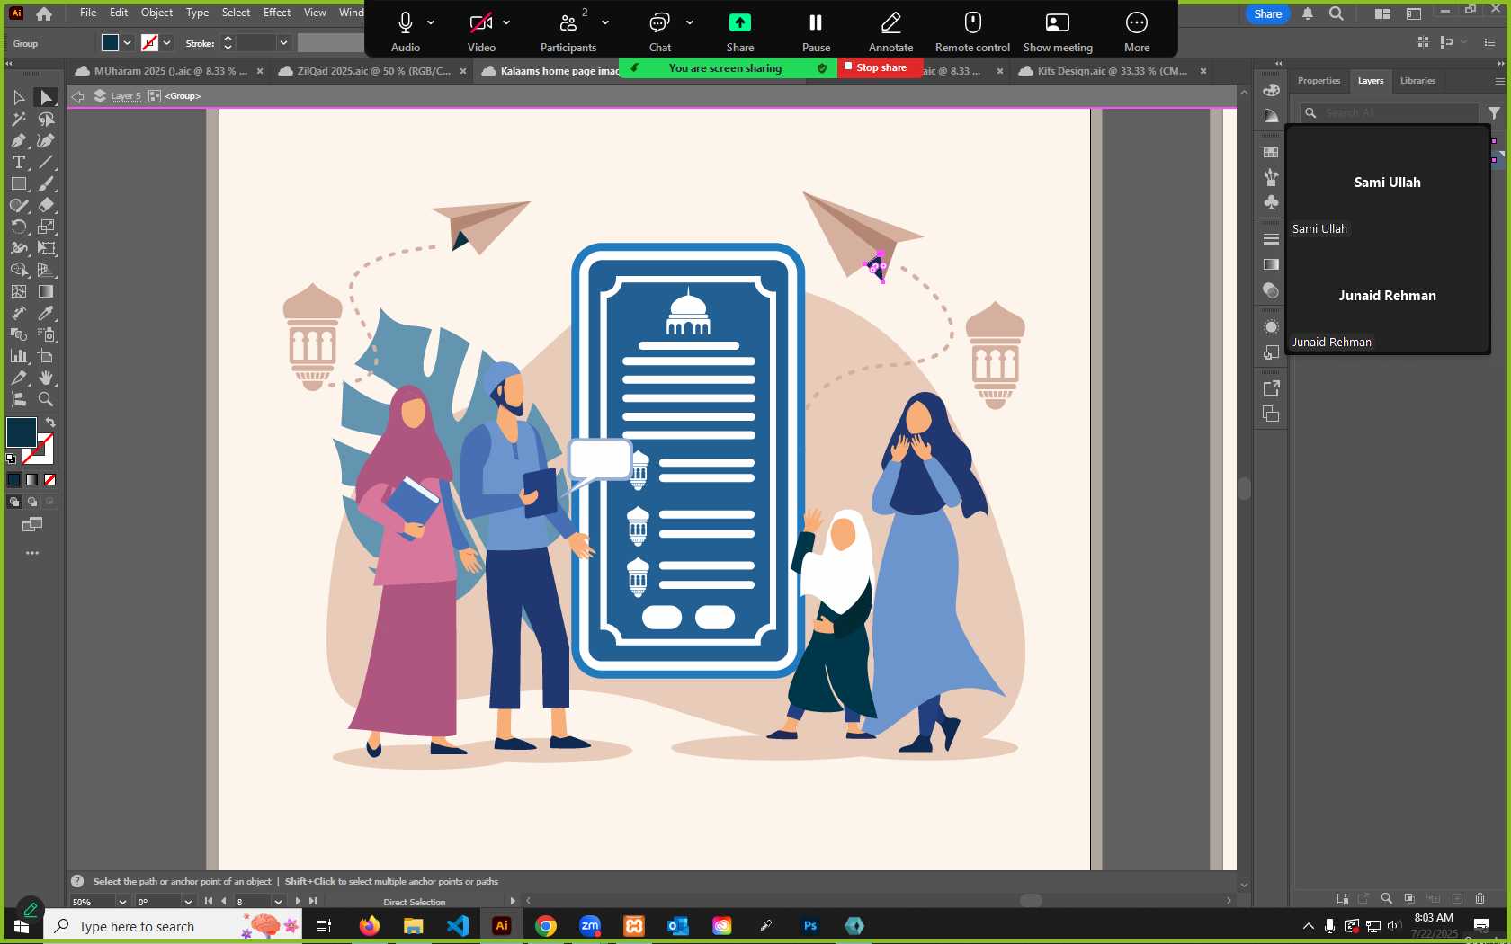This screenshot has width=1511, height=944.
Task: Set the paint mode to Color
Action: coord(13,480)
